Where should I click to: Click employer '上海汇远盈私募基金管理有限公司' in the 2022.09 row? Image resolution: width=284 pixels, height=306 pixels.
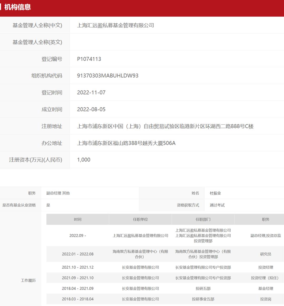point(140,235)
